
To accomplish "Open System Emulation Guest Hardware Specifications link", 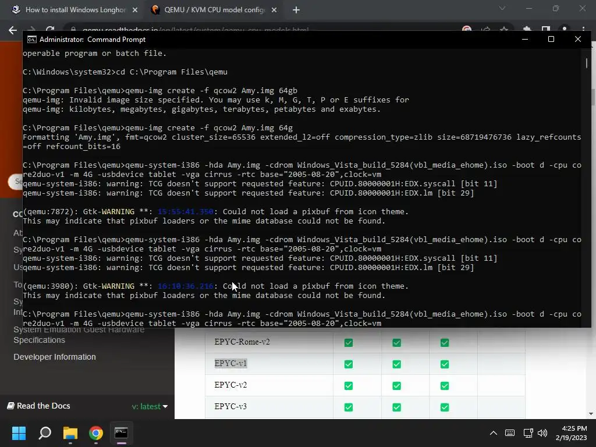I will tap(79, 335).
